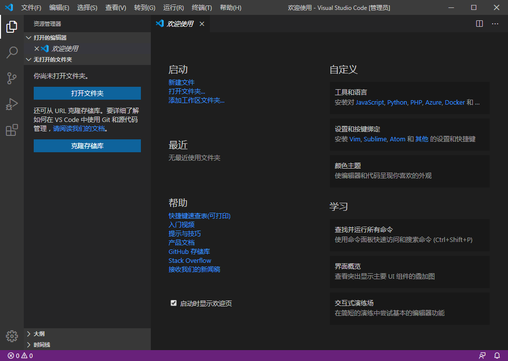The image size is (508, 361).
Task: Open the Source Control view icon
Action: pyautogui.click(x=12, y=78)
